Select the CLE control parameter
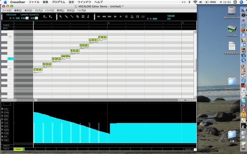The height and width of the screenshot is (154, 247). click(6, 123)
